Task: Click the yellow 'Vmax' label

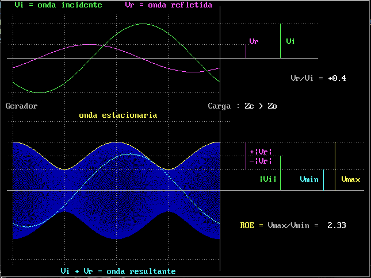Action: [x=351, y=180]
